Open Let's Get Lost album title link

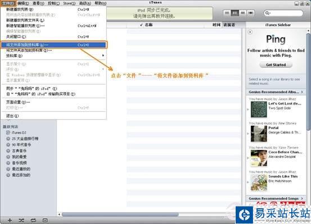(285, 104)
